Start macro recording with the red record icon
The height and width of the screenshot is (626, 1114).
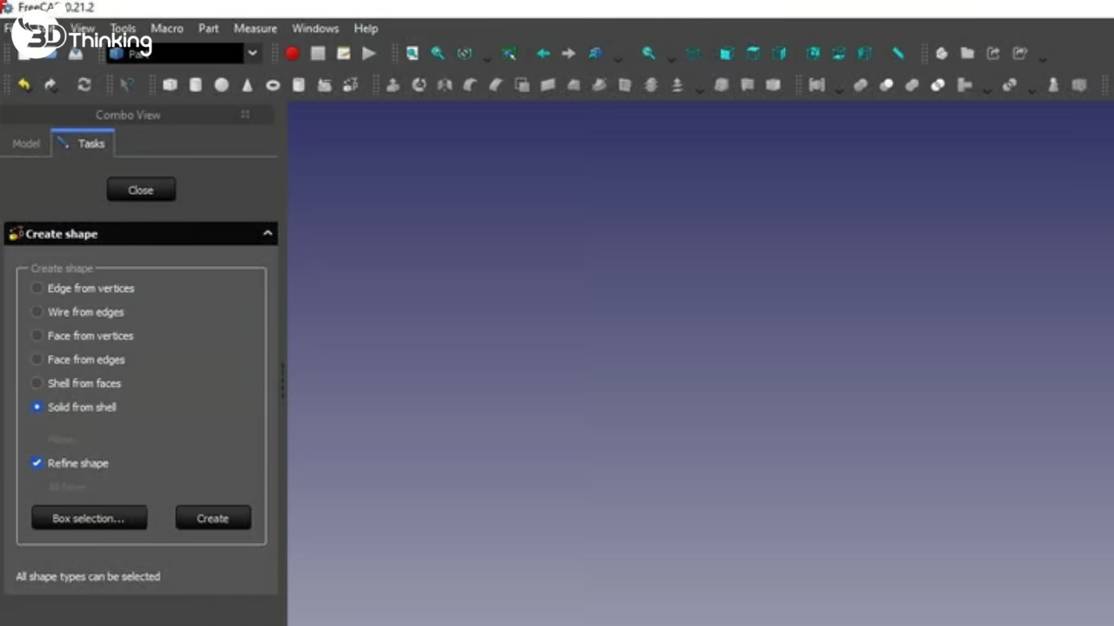pos(292,54)
